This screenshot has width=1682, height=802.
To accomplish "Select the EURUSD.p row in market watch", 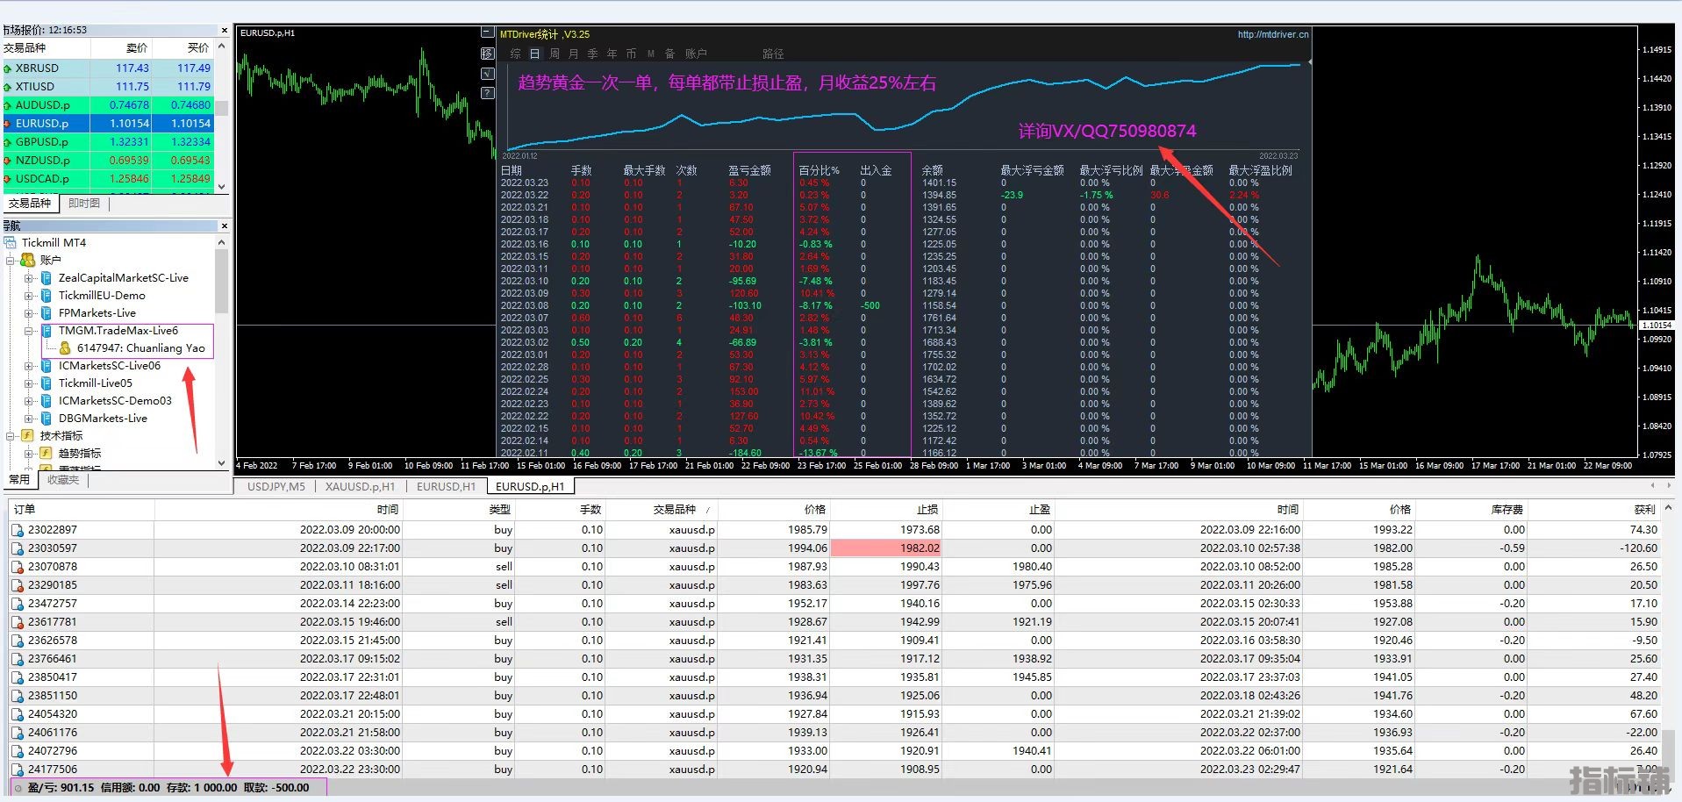I will click(x=109, y=124).
